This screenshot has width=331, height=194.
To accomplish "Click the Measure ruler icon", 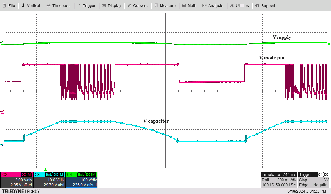I will 156,5.
